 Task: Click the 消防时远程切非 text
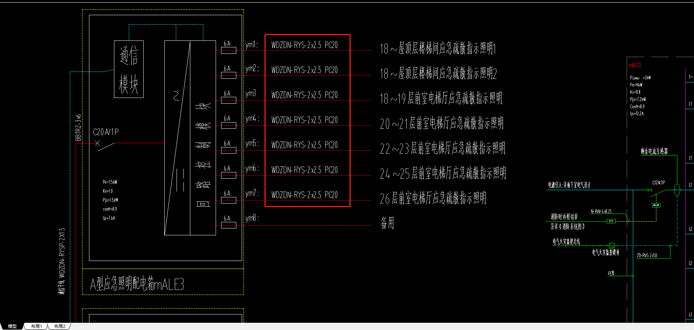point(564,217)
